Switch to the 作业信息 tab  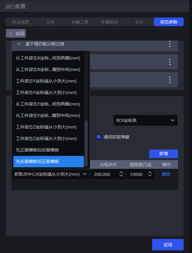pyautogui.click(x=20, y=22)
